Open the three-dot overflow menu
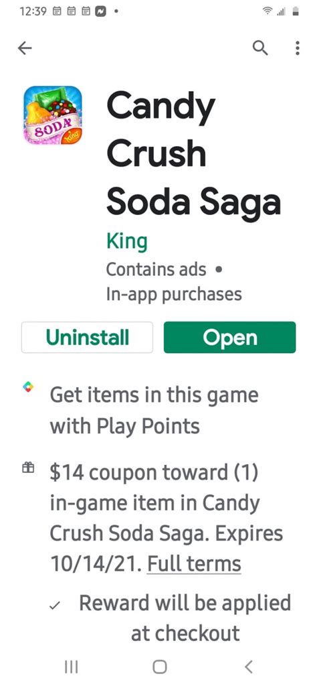 tap(298, 48)
